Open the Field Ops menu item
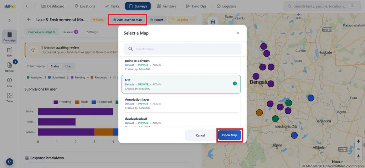The image size is (365, 168). 196,6
